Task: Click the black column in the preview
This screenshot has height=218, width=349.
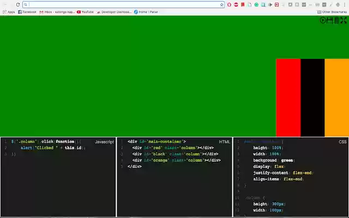Action: [312, 98]
